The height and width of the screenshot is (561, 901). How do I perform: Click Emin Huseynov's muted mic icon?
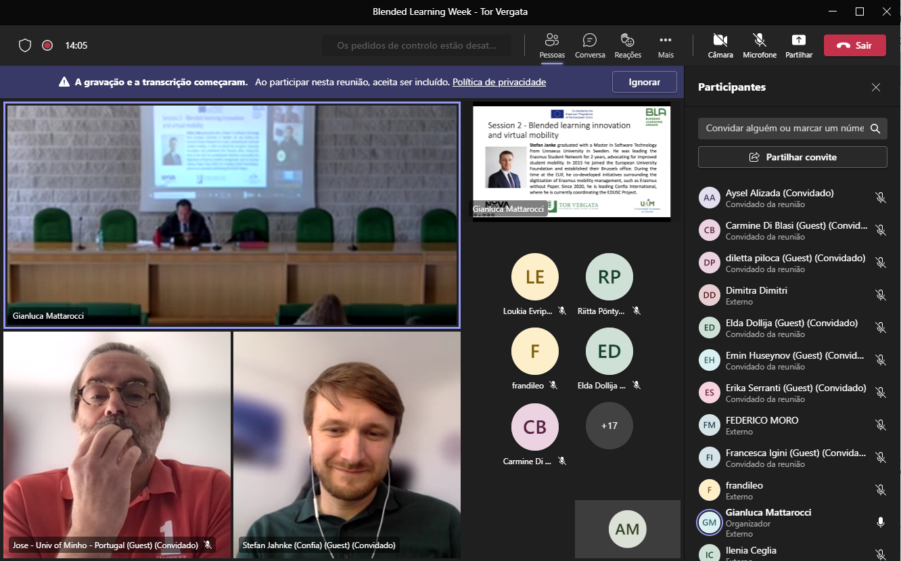(880, 360)
